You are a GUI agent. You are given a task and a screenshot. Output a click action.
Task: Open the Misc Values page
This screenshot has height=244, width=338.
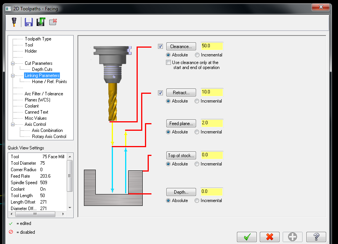[x=35, y=118]
